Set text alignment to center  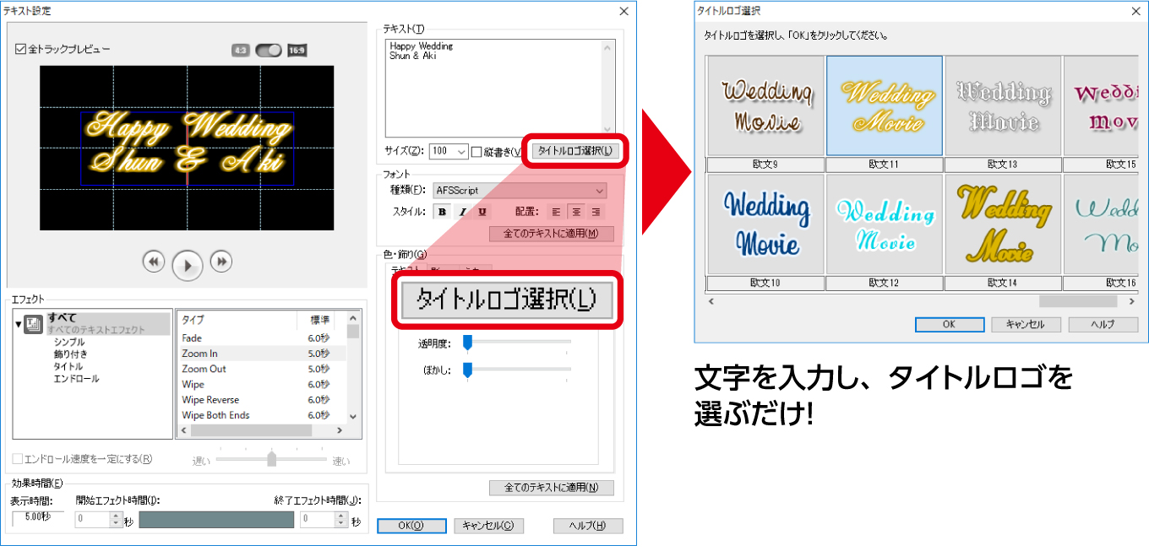point(575,212)
